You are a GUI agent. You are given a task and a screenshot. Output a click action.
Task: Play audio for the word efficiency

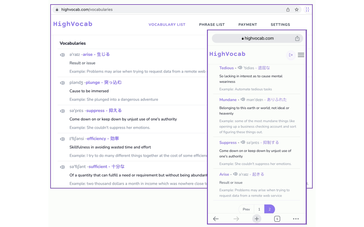click(x=62, y=139)
